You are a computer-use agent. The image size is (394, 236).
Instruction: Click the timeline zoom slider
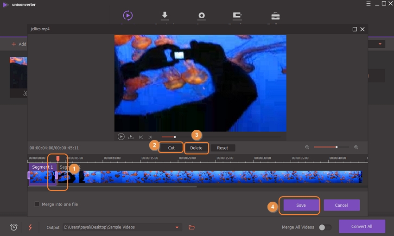coord(331,147)
